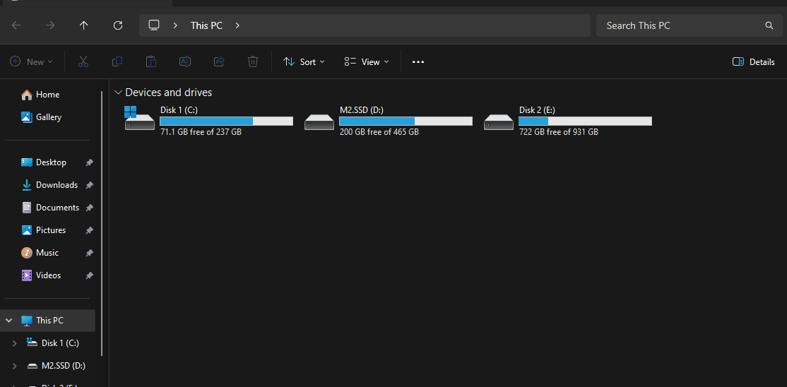Click the Delete trash icon

click(x=253, y=61)
